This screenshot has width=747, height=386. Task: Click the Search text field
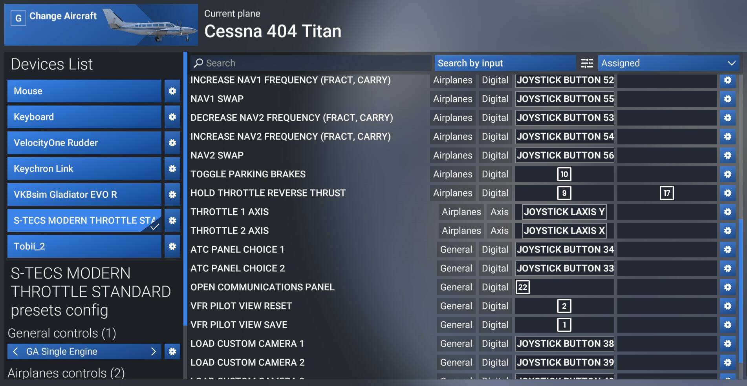[310, 63]
